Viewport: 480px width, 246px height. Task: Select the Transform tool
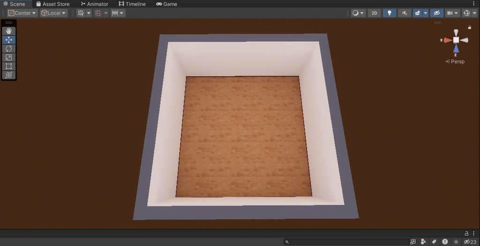[x=8, y=75]
